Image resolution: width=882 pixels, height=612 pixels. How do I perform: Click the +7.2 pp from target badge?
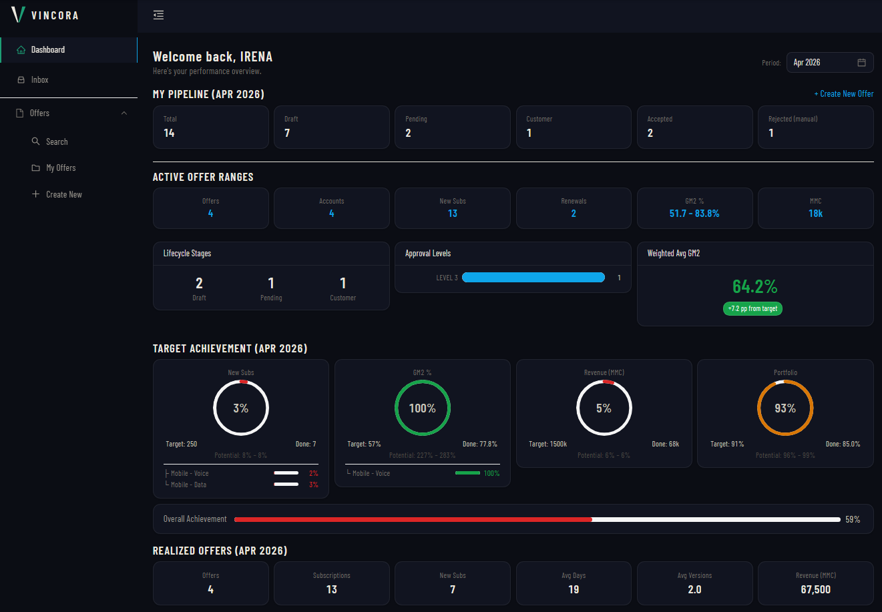(x=752, y=309)
